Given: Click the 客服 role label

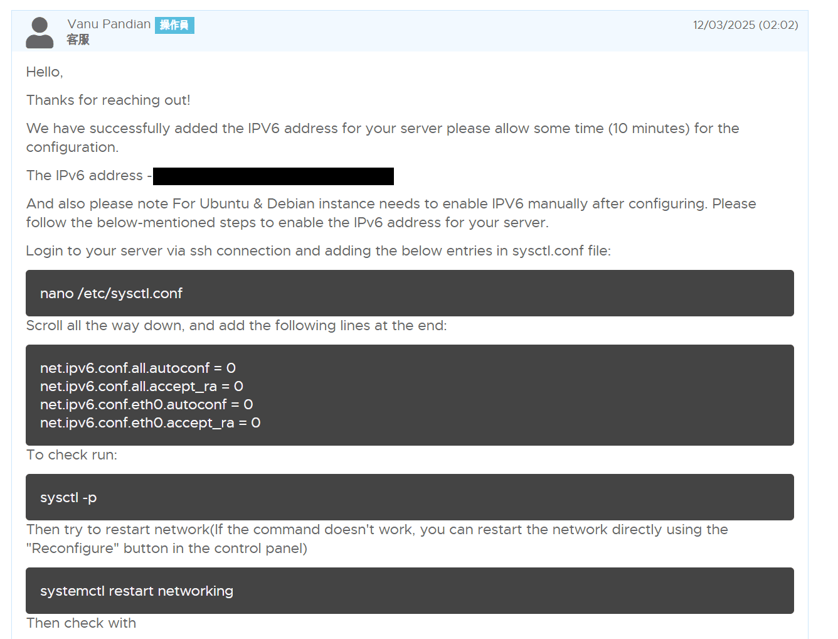Looking at the screenshot, I should (x=78, y=40).
